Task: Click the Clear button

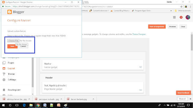Action: (x=183, y=27)
